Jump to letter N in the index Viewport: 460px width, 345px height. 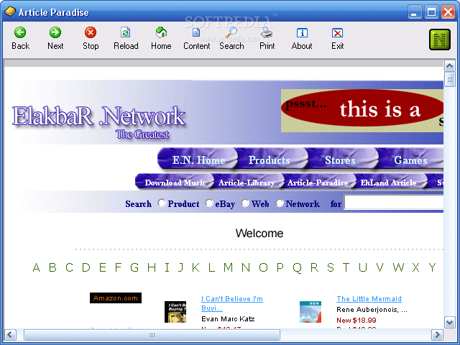[x=246, y=267]
